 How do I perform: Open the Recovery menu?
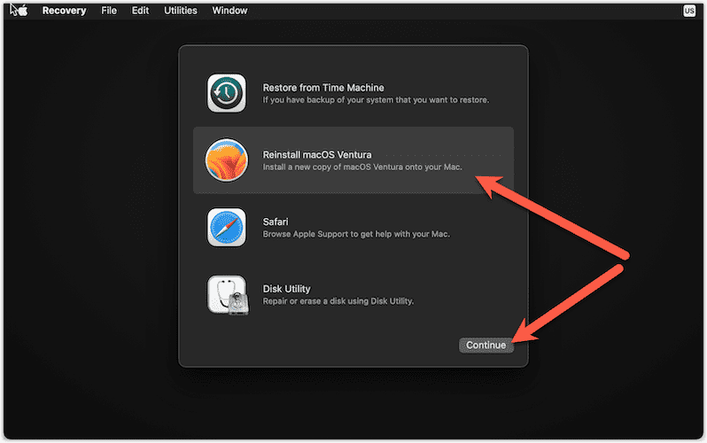tap(65, 11)
